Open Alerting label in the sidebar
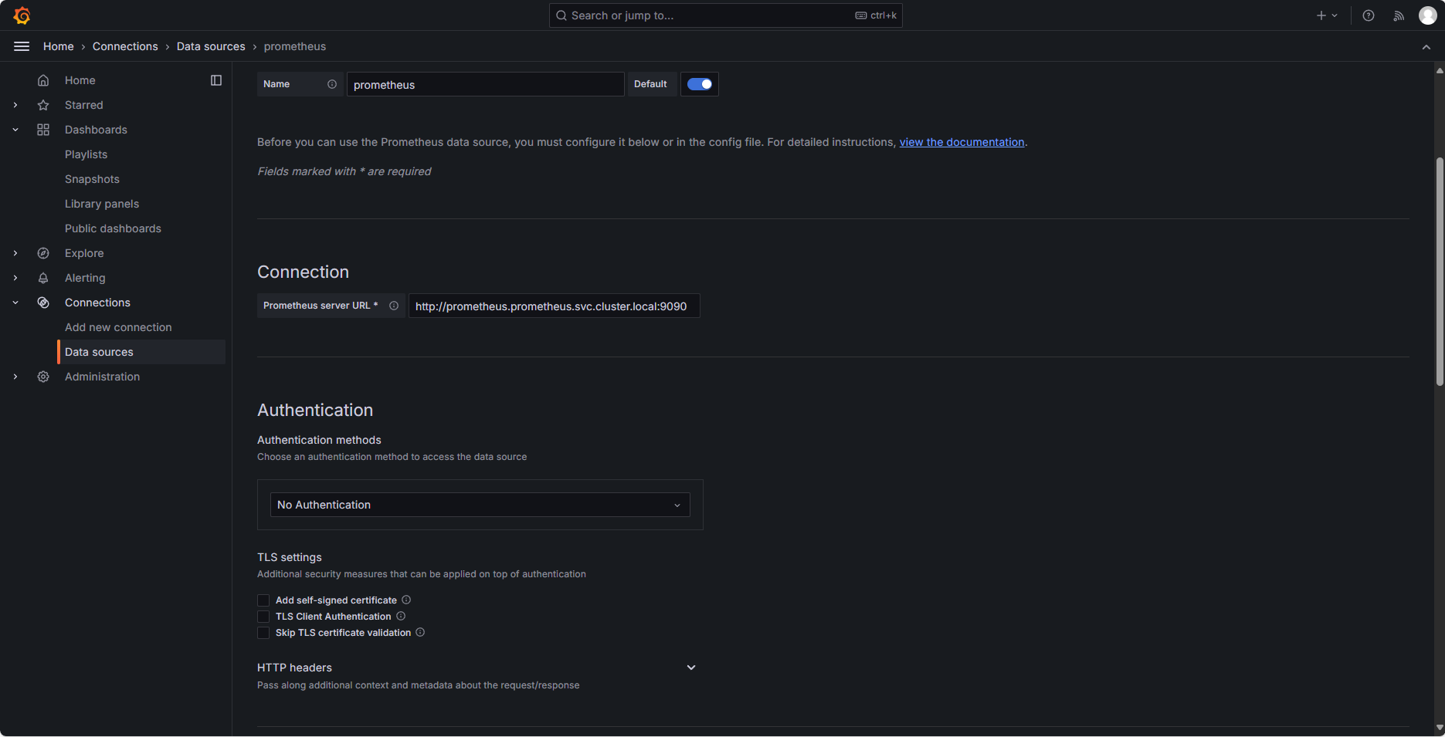Screen dimensions: 1445x737 pyautogui.click(x=85, y=278)
